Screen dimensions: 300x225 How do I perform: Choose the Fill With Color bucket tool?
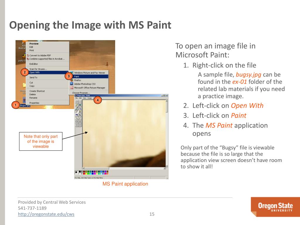coord(80,105)
